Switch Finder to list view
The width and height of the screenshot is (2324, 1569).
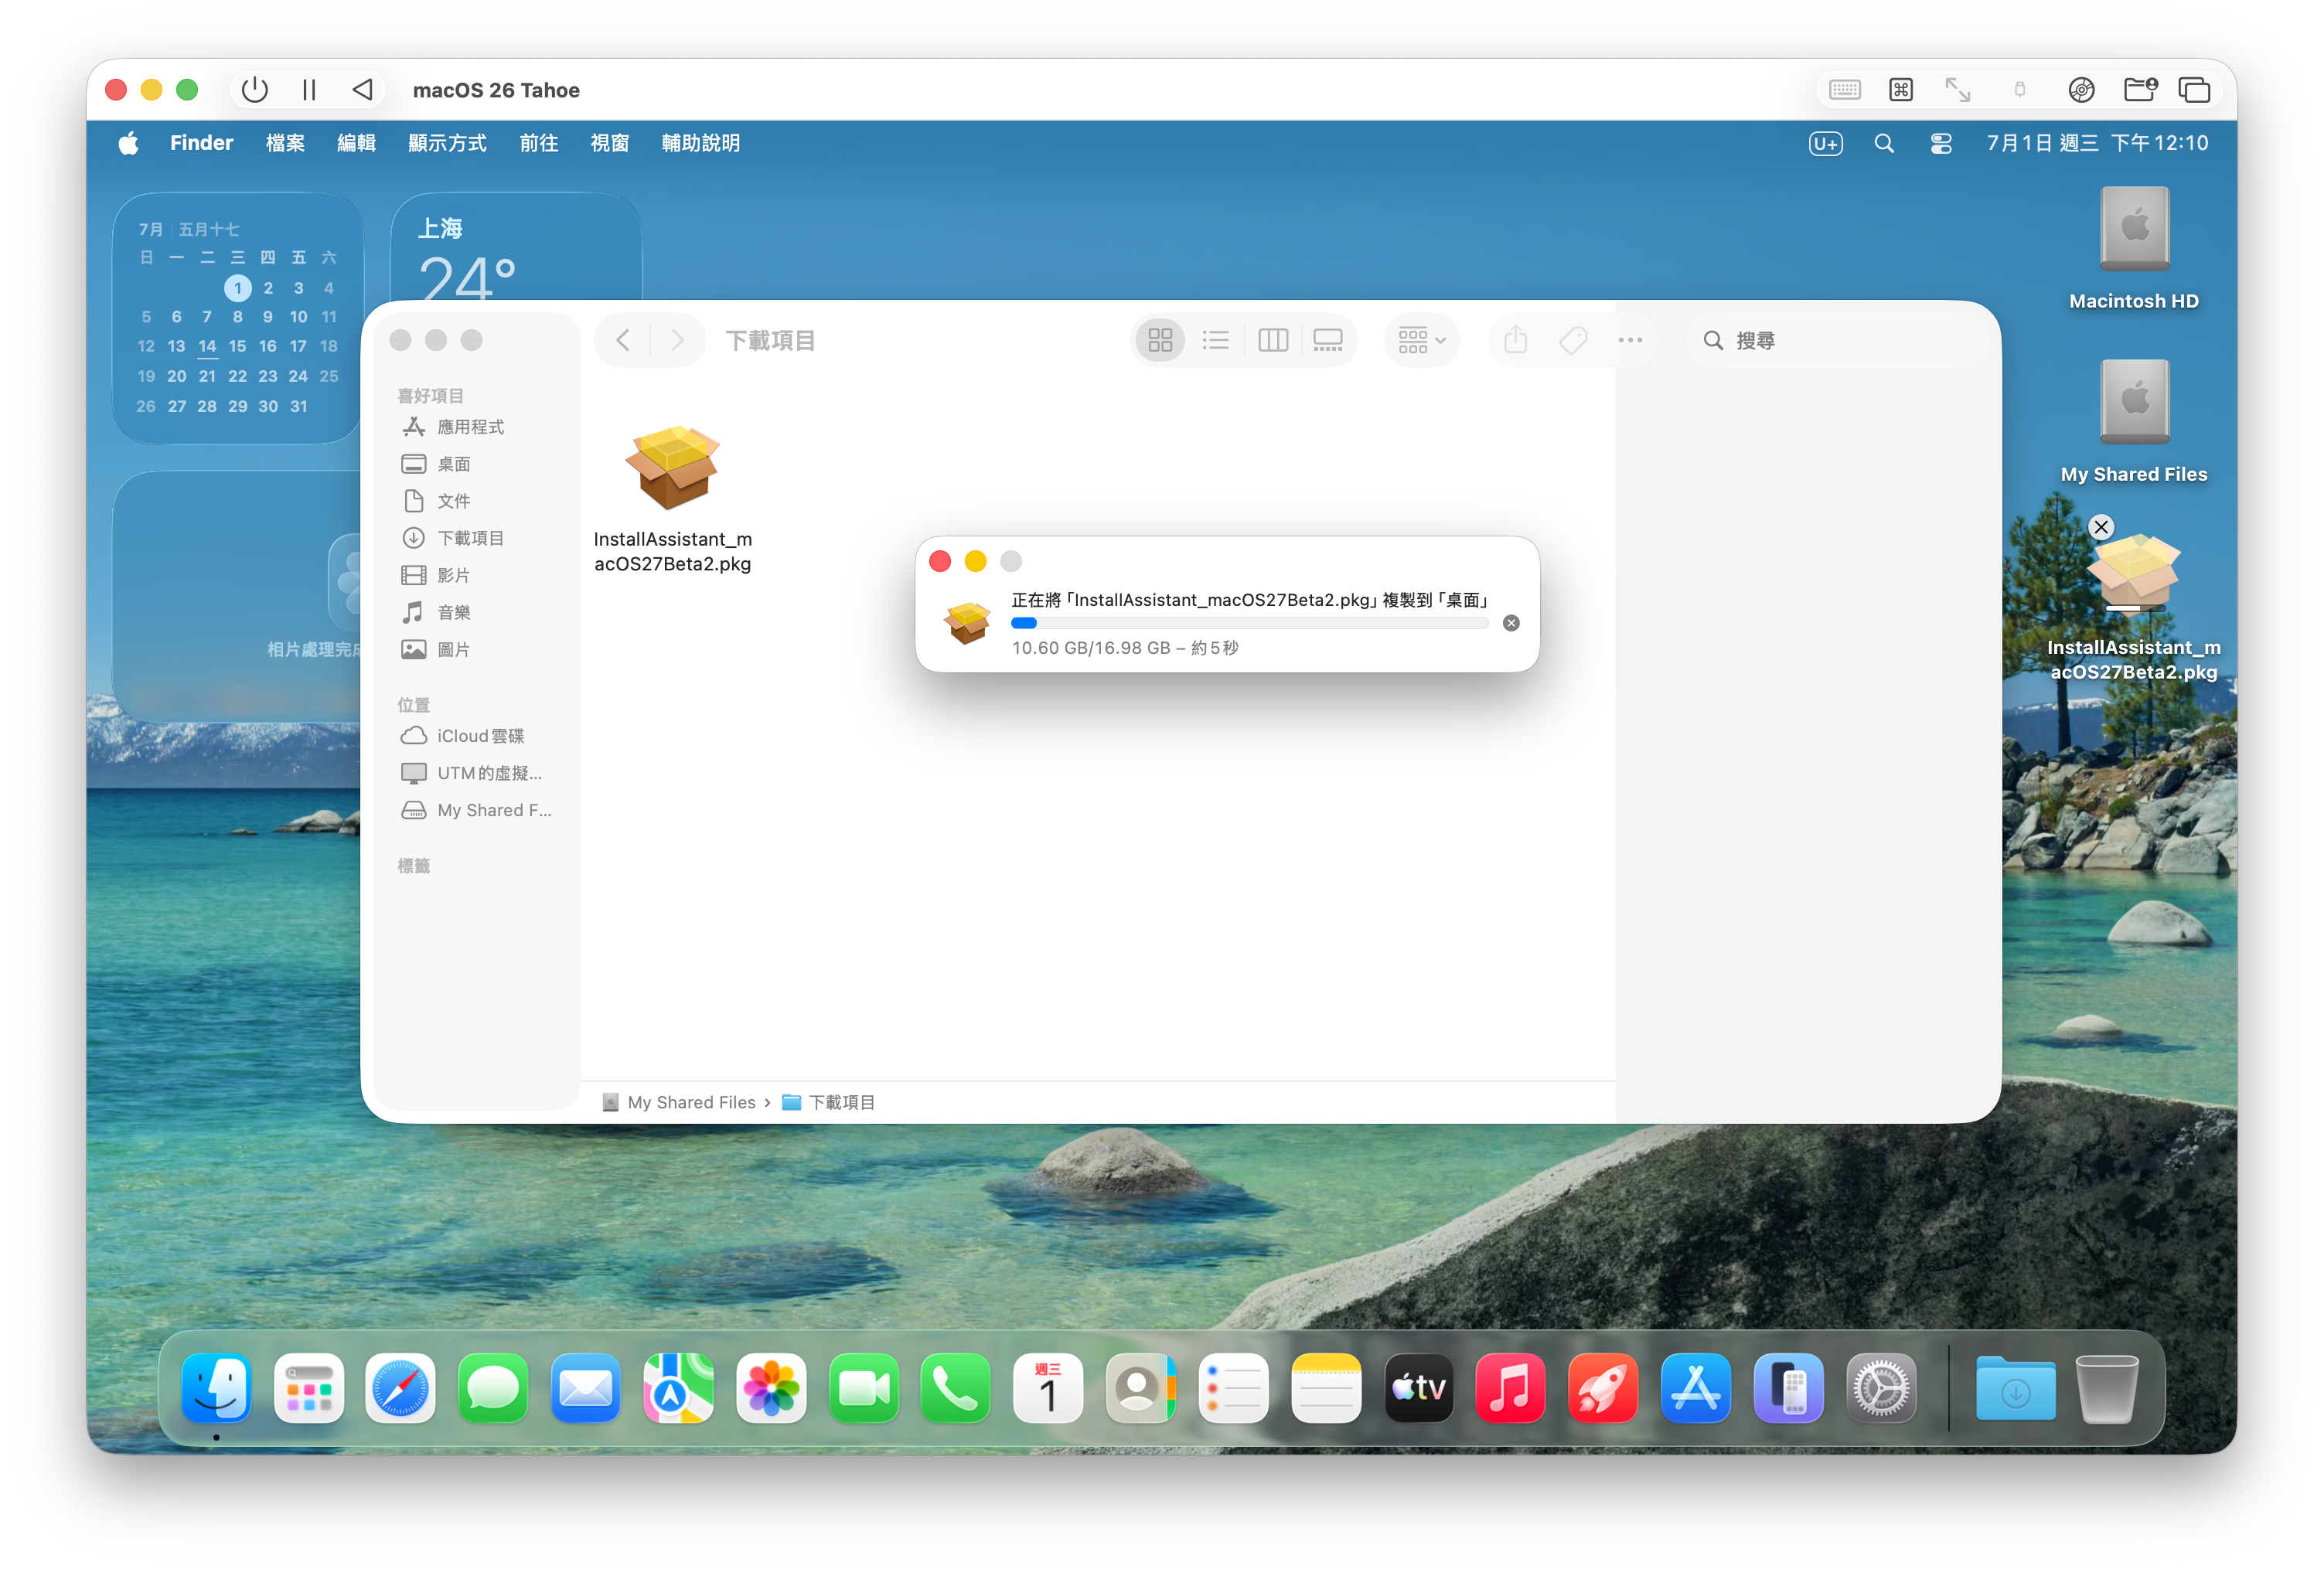point(1216,340)
